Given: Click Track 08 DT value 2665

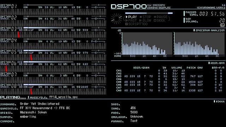Looking at the screenshot, I should 85,87.
